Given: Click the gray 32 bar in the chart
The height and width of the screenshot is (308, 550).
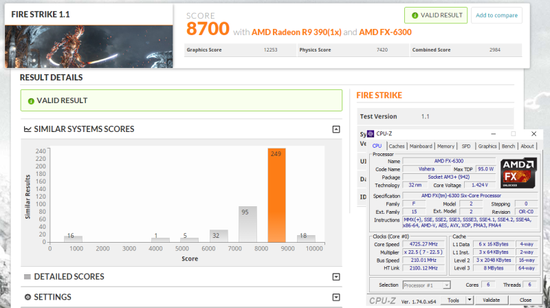Looking at the screenshot, I should click(219, 236).
